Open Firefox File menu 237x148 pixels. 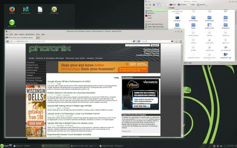pyautogui.click(x=7, y=35)
